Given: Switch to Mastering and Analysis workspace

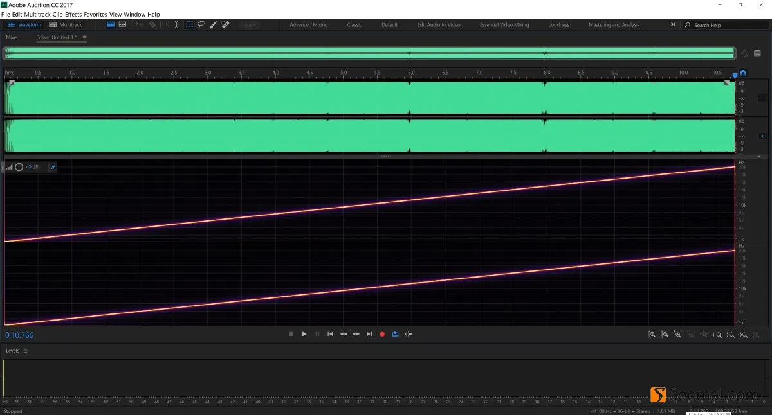Looking at the screenshot, I should (614, 25).
